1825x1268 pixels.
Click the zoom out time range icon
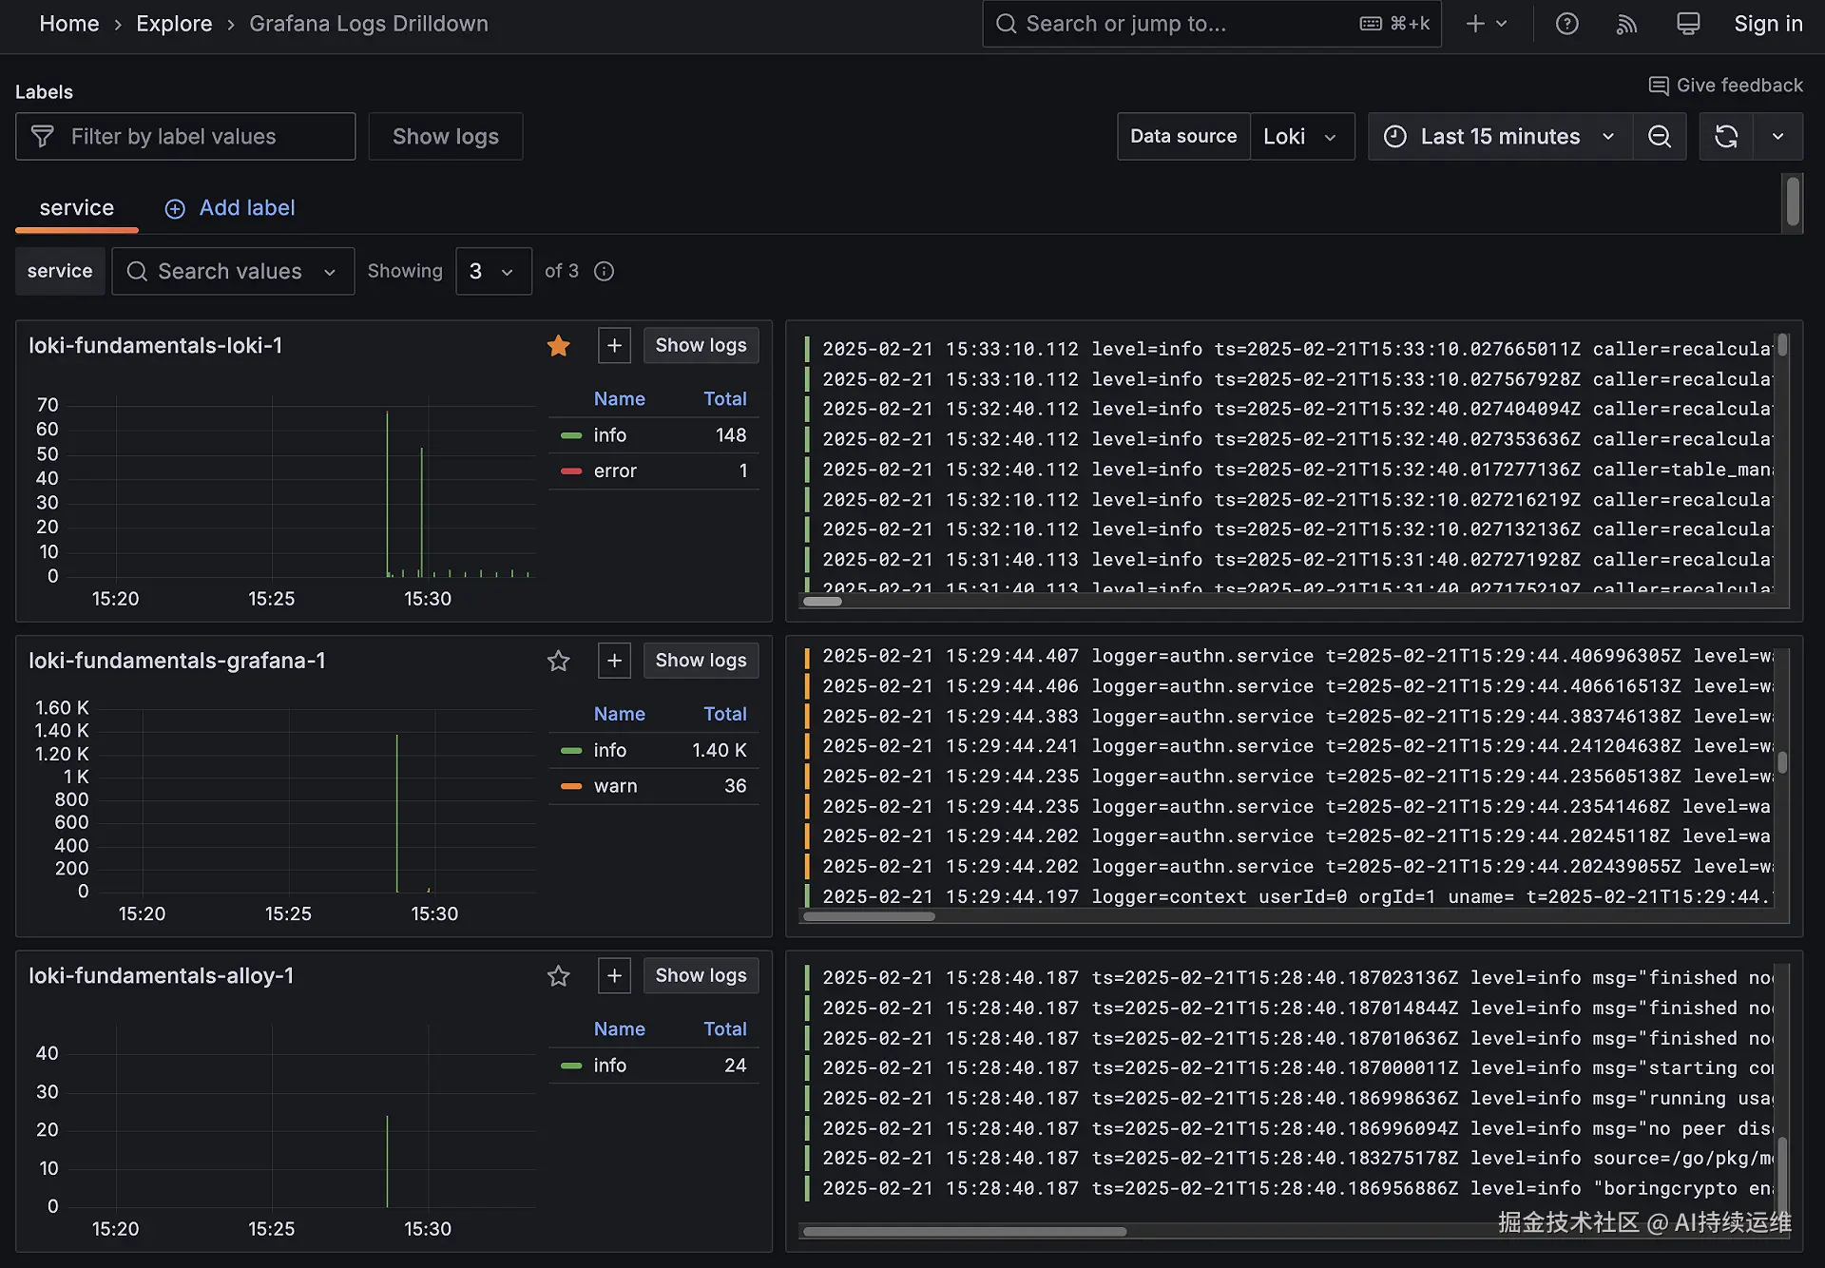point(1659,137)
